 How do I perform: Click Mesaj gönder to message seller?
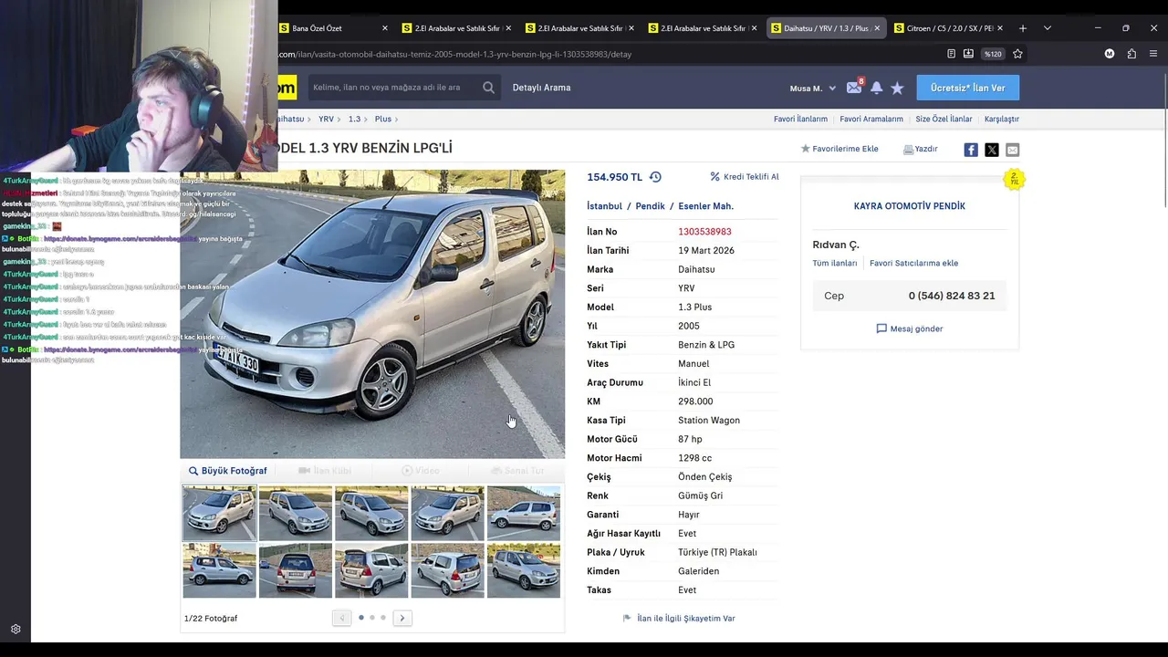coord(910,328)
